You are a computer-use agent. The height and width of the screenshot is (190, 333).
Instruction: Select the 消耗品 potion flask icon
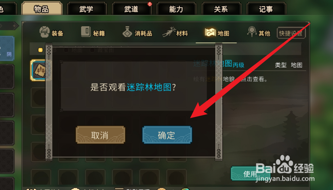[x=127, y=32]
